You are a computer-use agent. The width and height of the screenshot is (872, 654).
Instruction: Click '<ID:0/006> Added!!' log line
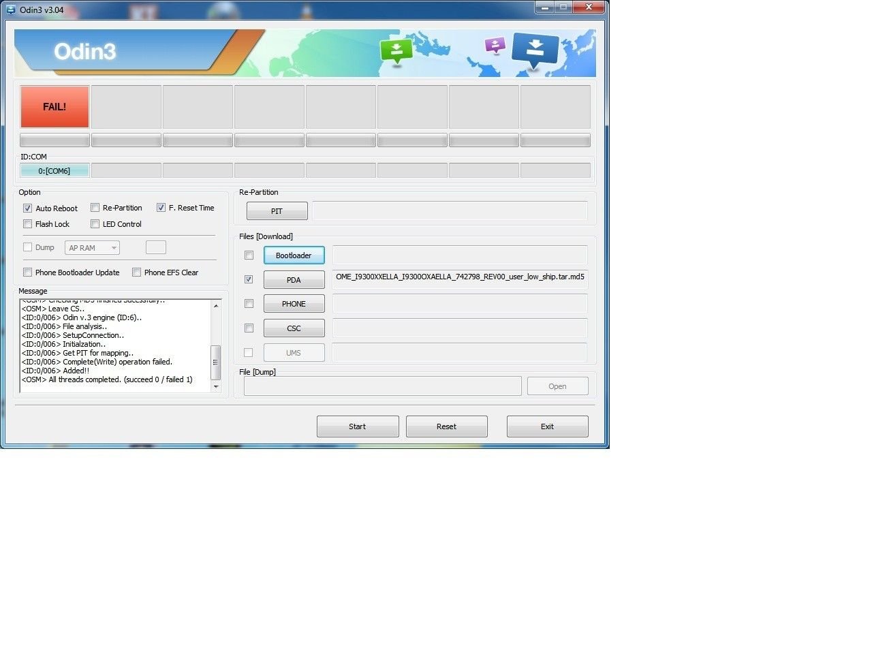click(x=55, y=371)
